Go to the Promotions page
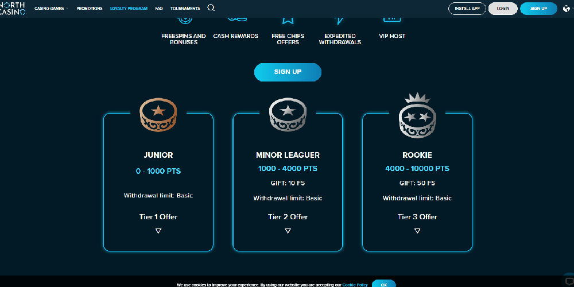 [90, 9]
